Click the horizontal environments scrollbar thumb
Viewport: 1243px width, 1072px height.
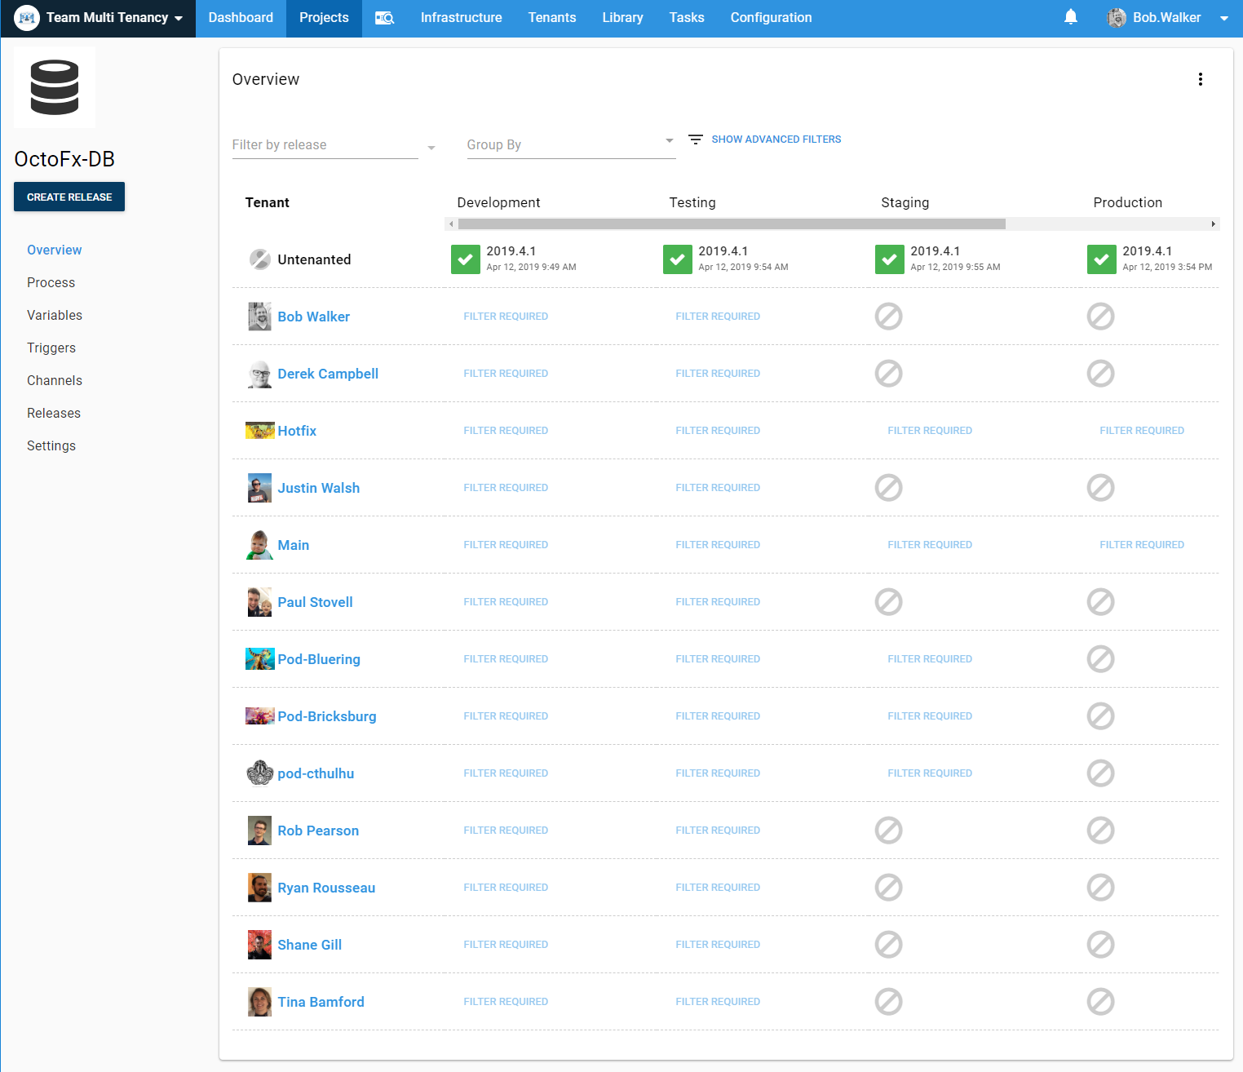[731, 224]
